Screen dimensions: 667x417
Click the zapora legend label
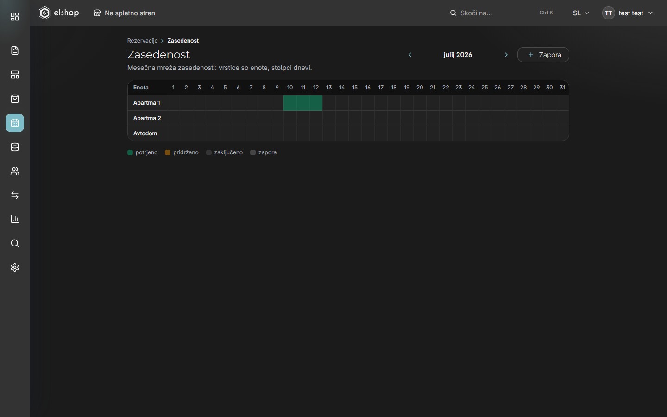click(x=267, y=152)
